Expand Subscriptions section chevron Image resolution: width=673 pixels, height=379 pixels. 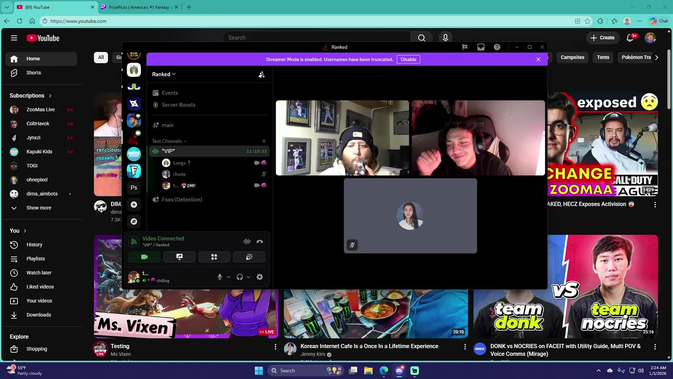50,96
